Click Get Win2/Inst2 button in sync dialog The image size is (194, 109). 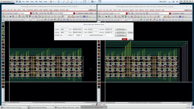pyautogui.click(x=120, y=32)
